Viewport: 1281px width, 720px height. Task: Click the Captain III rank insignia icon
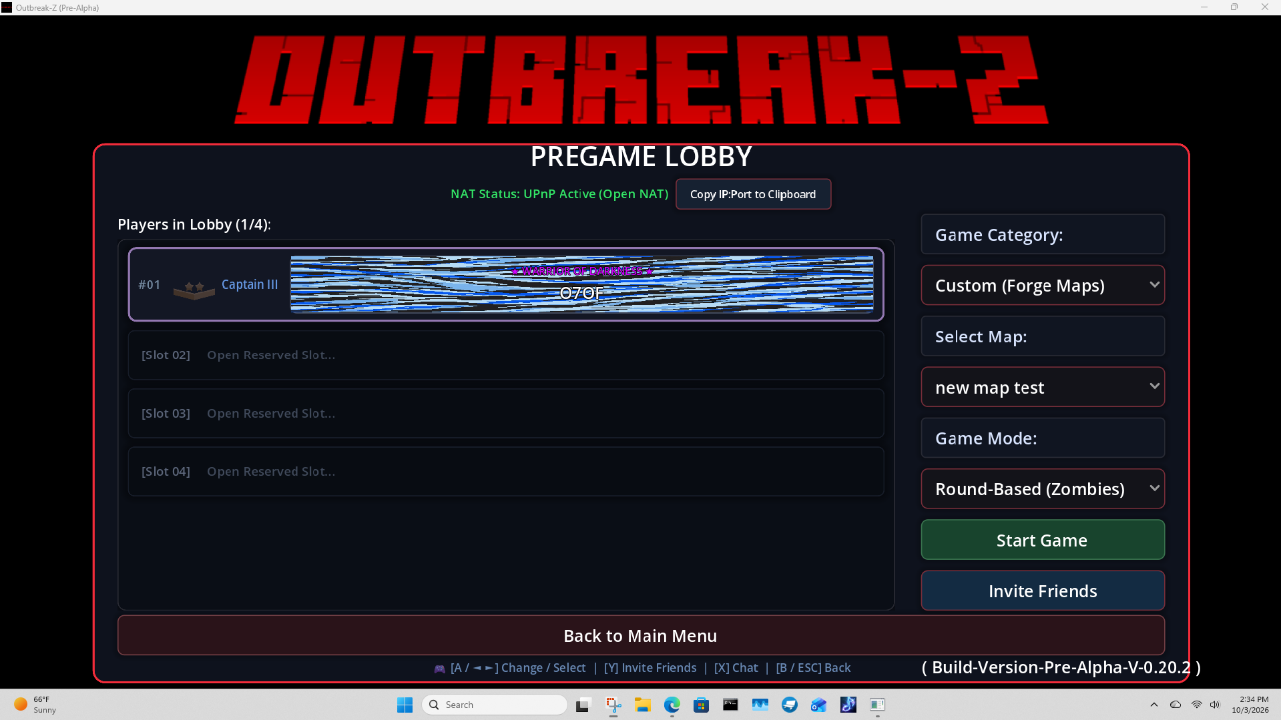194,290
